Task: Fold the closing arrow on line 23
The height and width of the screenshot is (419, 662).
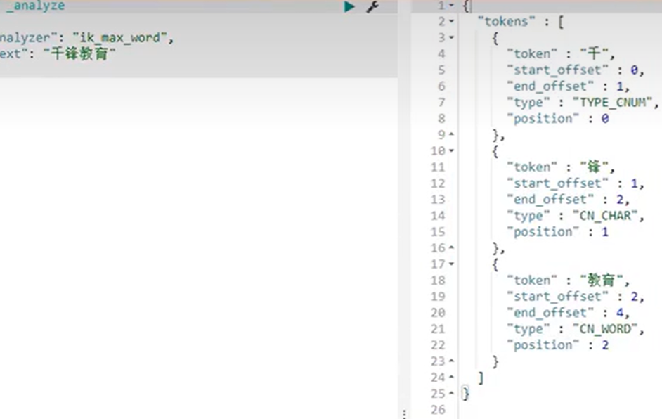Action: pyautogui.click(x=451, y=361)
